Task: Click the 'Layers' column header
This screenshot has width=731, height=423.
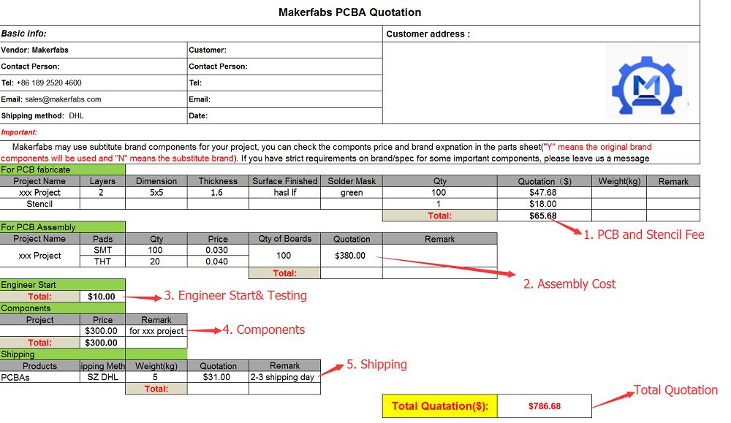Action: (102, 181)
